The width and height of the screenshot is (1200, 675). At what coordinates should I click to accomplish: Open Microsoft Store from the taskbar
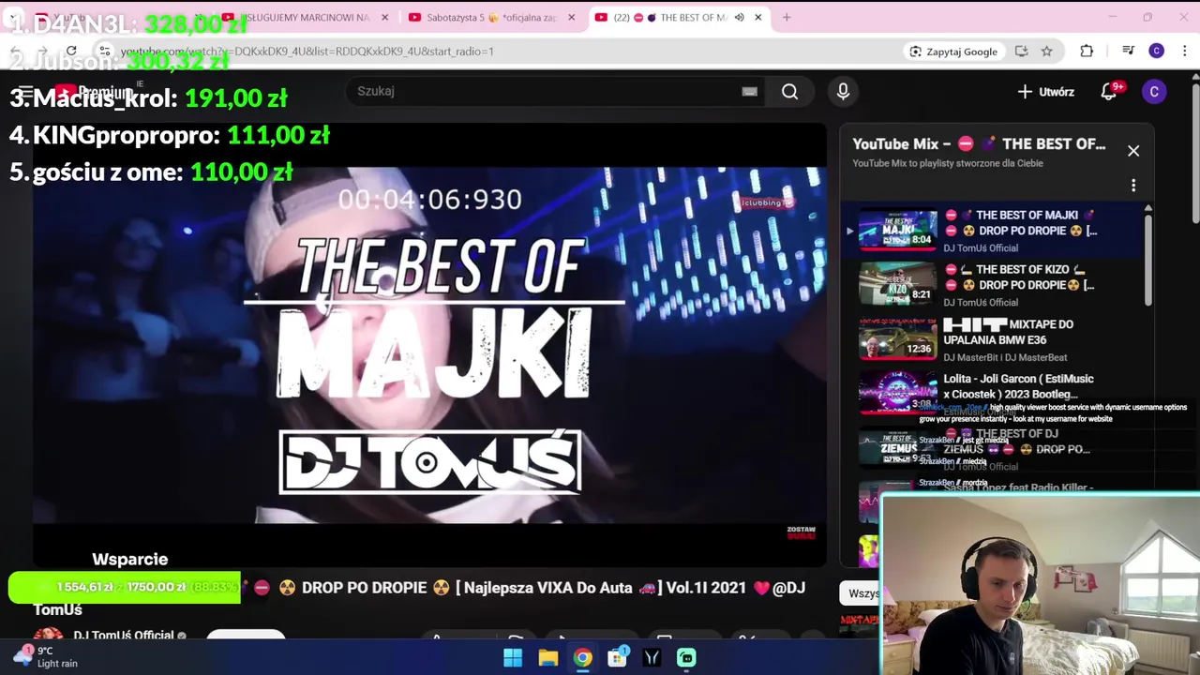pyautogui.click(x=617, y=658)
